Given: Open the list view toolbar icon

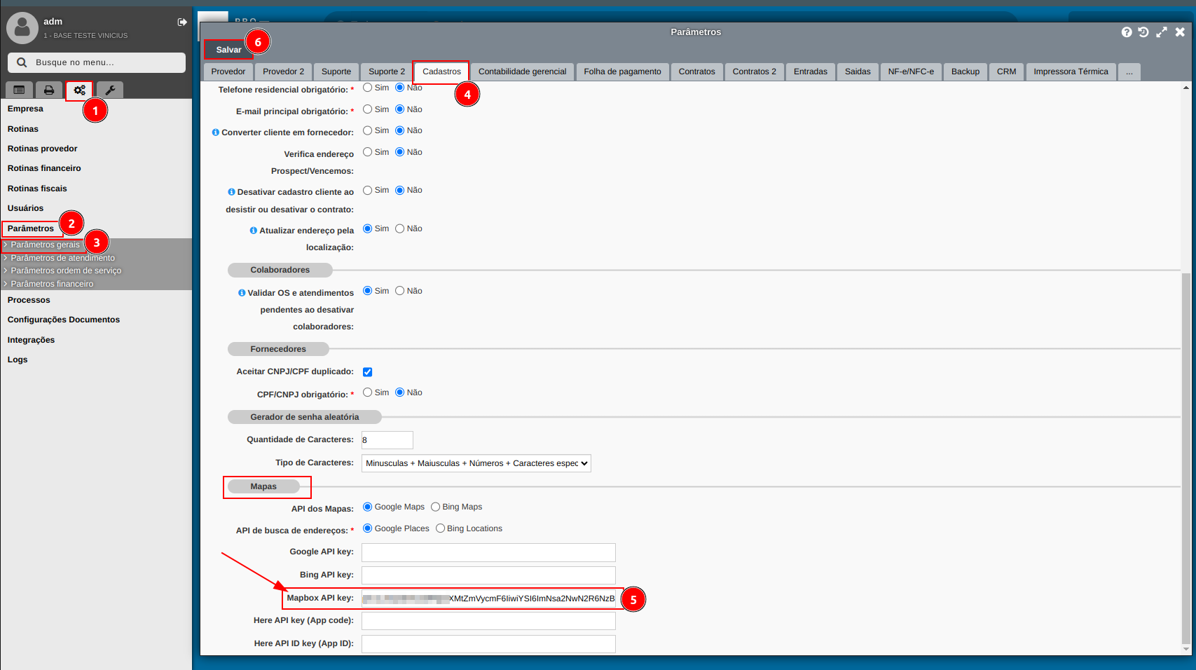Looking at the screenshot, I should (x=19, y=90).
